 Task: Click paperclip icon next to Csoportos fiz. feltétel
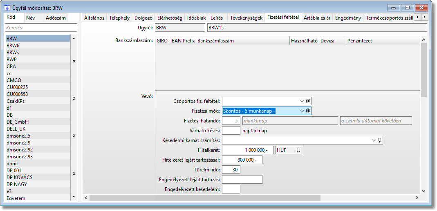pyautogui.click(x=308, y=101)
